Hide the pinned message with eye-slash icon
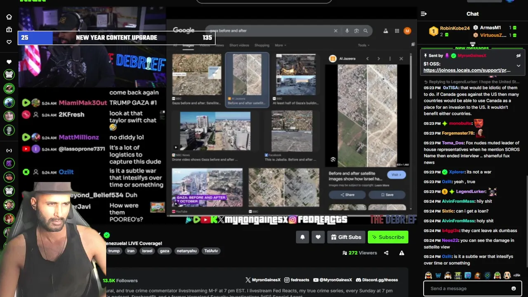 point(519,56)
